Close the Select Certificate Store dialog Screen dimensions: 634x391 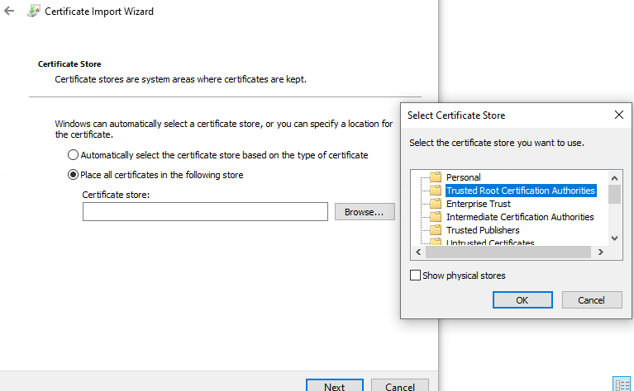tap(618, 115)
